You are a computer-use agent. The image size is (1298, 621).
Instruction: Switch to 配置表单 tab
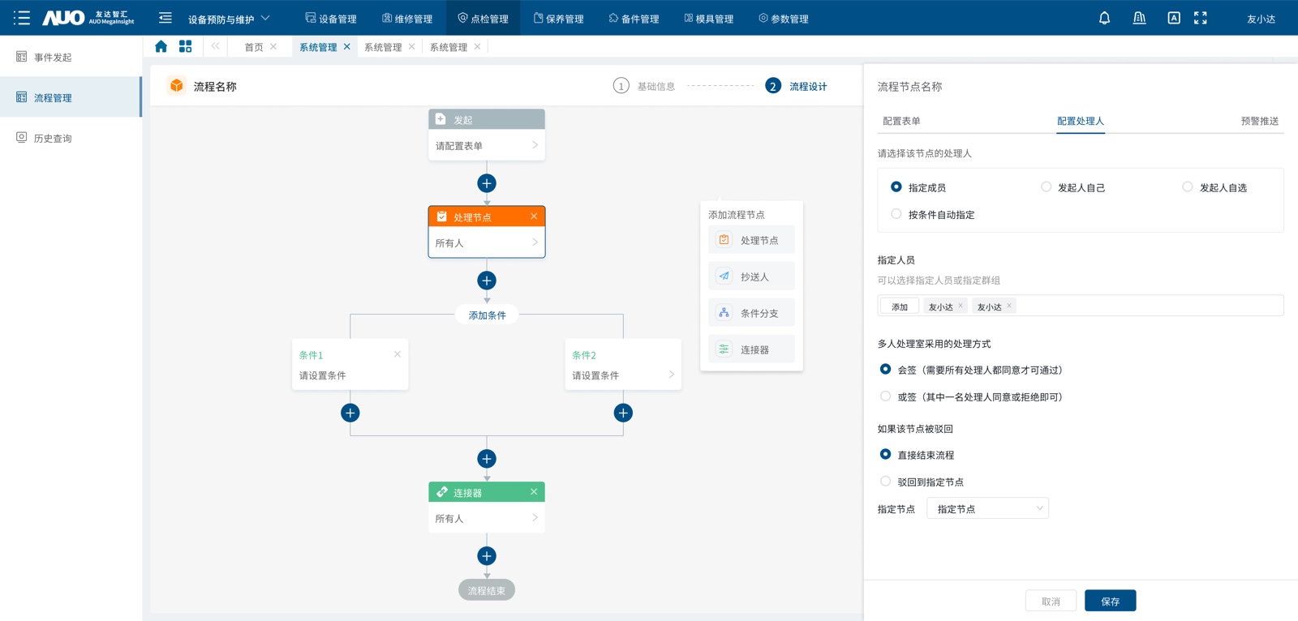point(901,121)
